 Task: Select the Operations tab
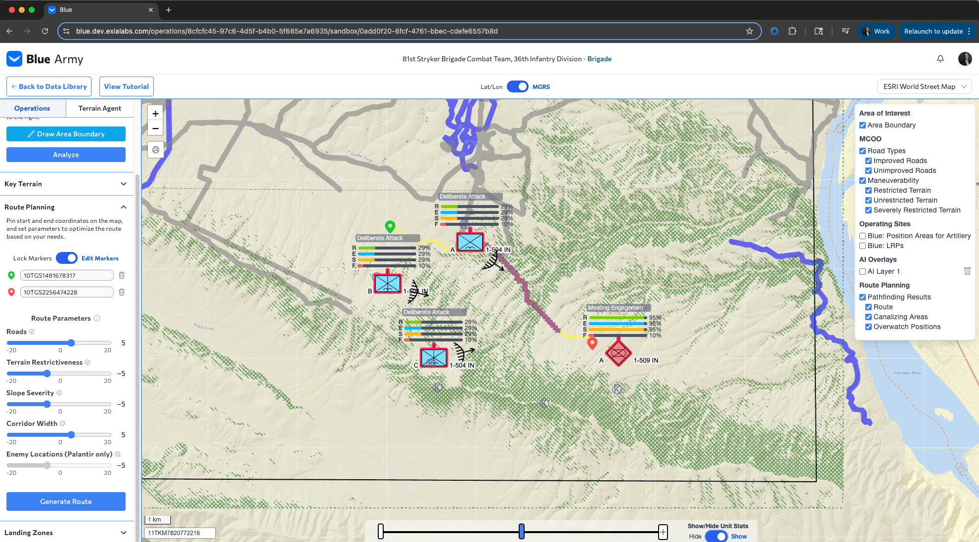[32, 108]
